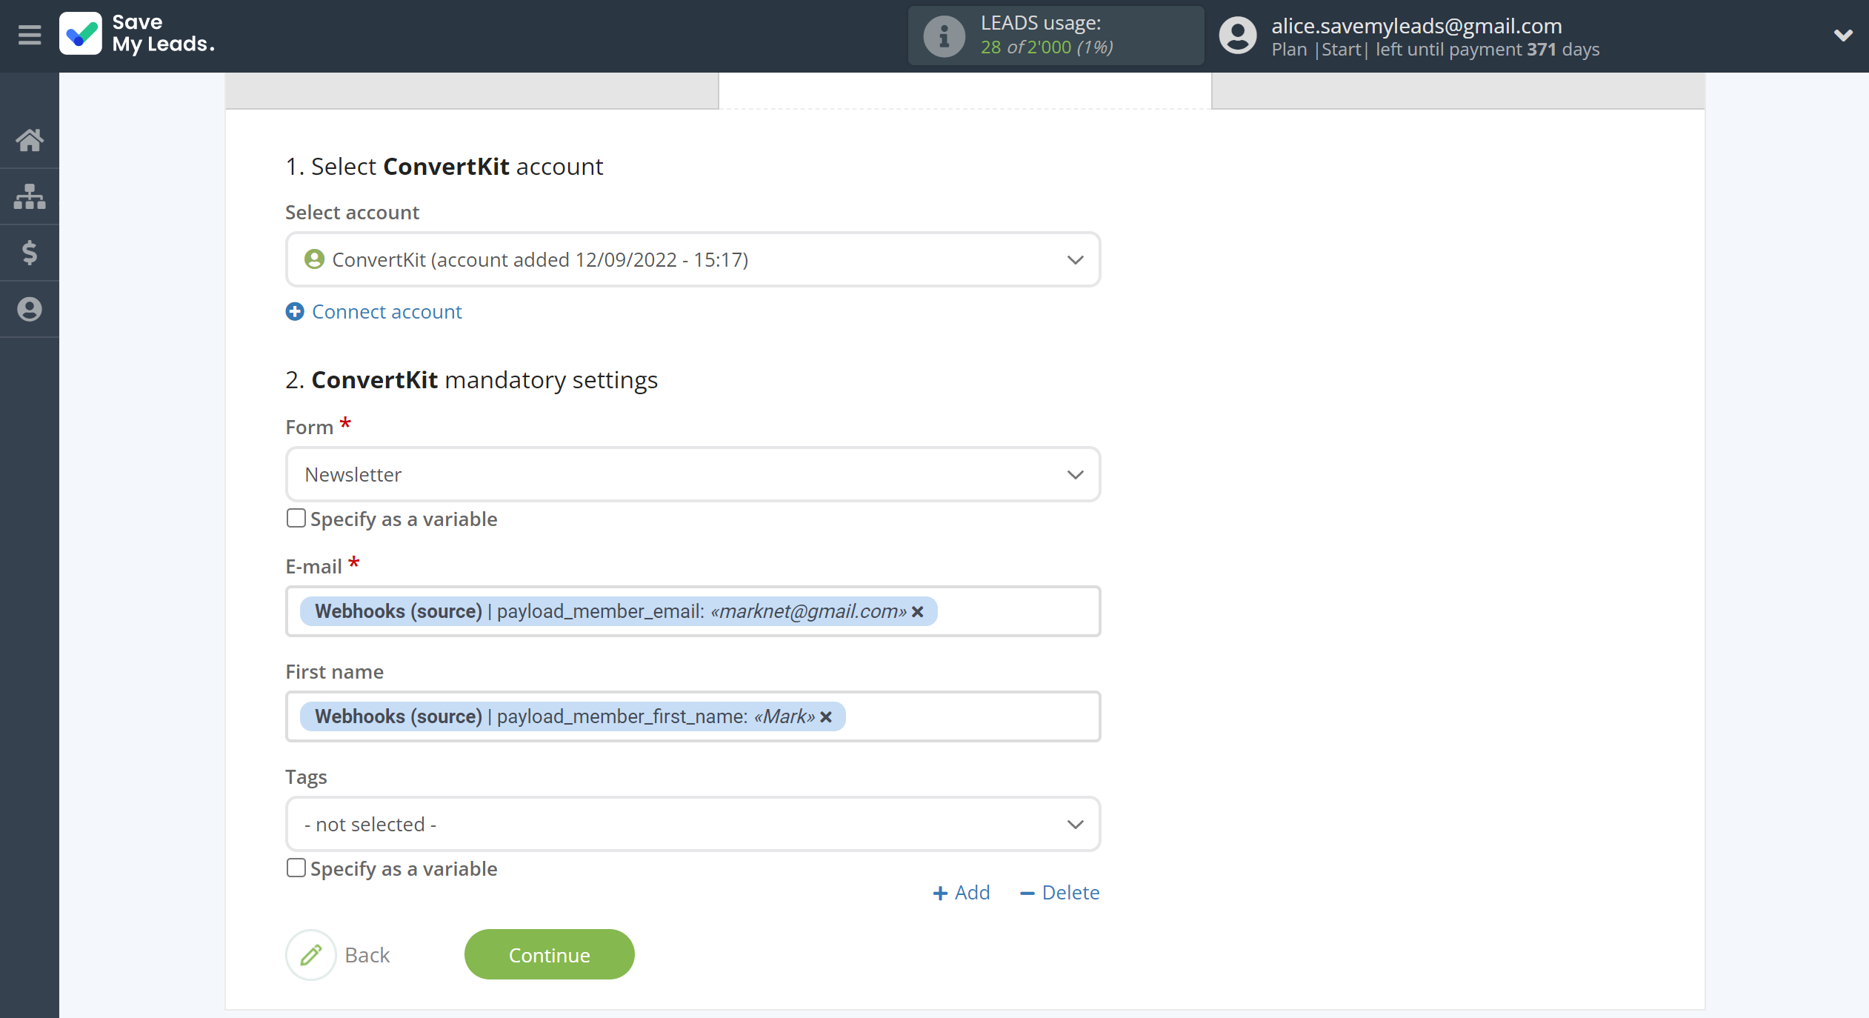The height and width of the screenshot is (1018, 1869).
Task: Select the middle active step tab
Action: (965, 90)
